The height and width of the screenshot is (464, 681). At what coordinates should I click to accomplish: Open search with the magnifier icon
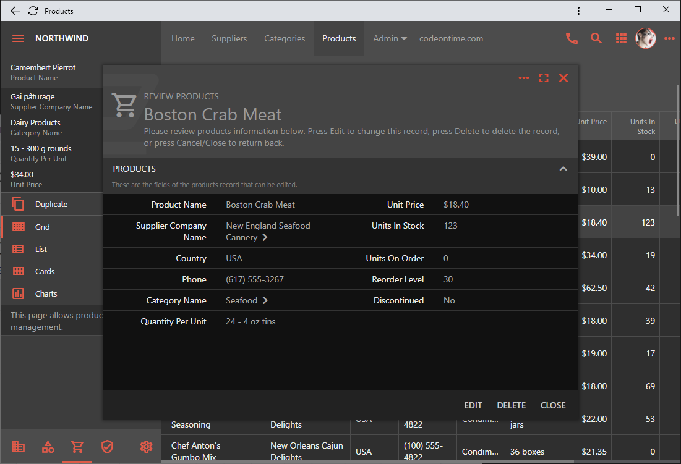[x=596, y=38]
